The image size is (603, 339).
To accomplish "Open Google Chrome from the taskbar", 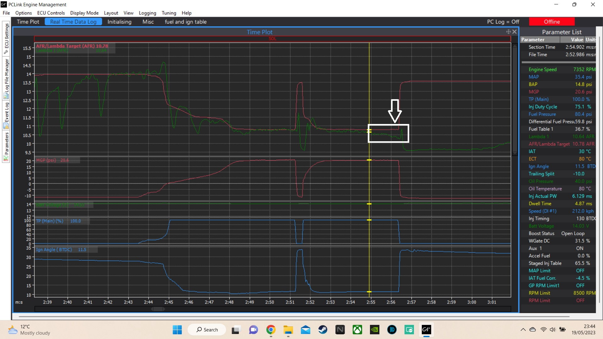I will tap(271, 330).
